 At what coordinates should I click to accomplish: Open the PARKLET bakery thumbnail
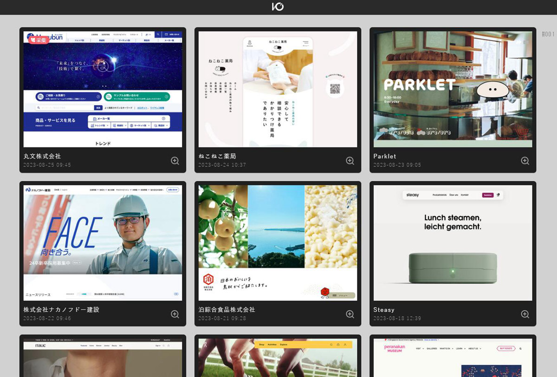click(453, 89)
